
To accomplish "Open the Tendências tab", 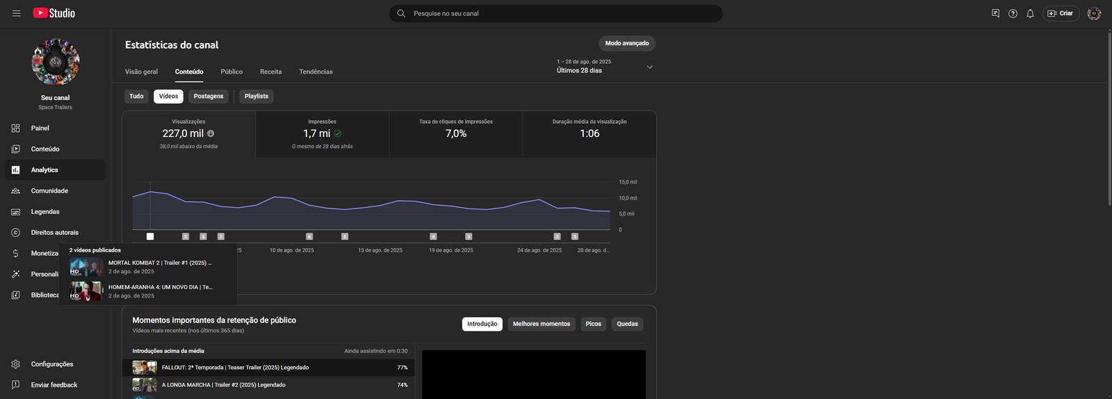I will (x=316, y=72).
